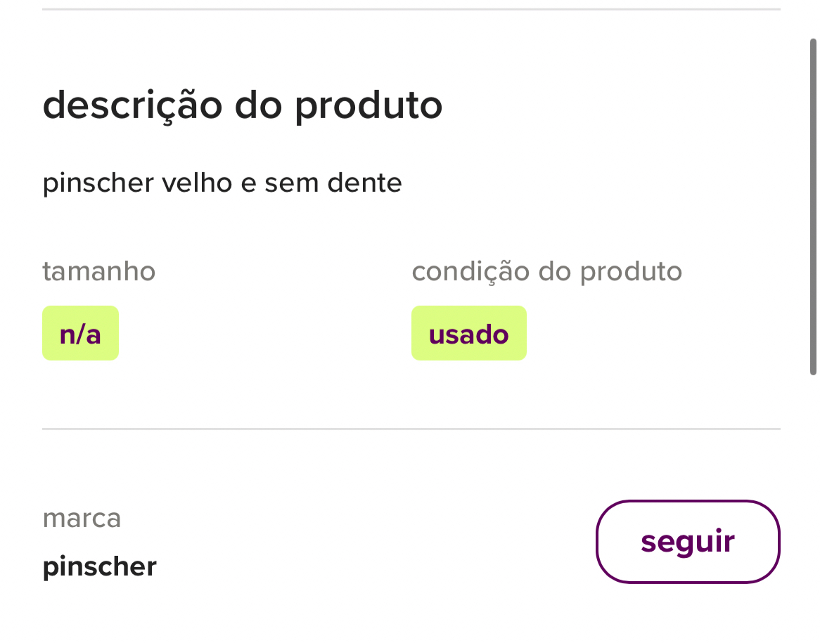
Task: Click the word produto in the condição label
Action: [631, 273]
